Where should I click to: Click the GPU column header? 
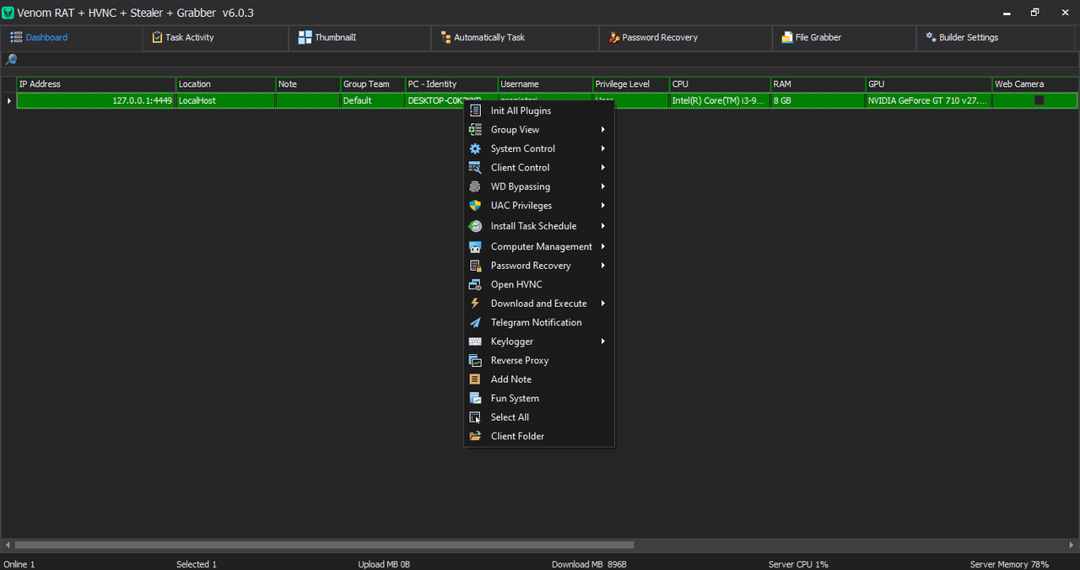(929, 84)
